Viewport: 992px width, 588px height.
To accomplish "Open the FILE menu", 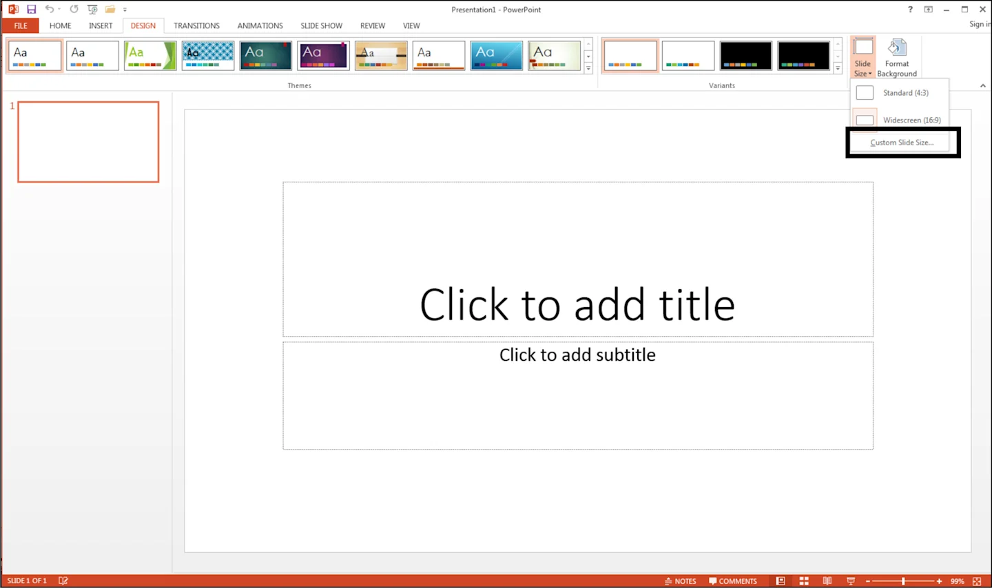I will pos(20,25).
